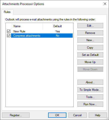Create a rule with New... button
Viewport: 109px width, 120px height.
90,40
